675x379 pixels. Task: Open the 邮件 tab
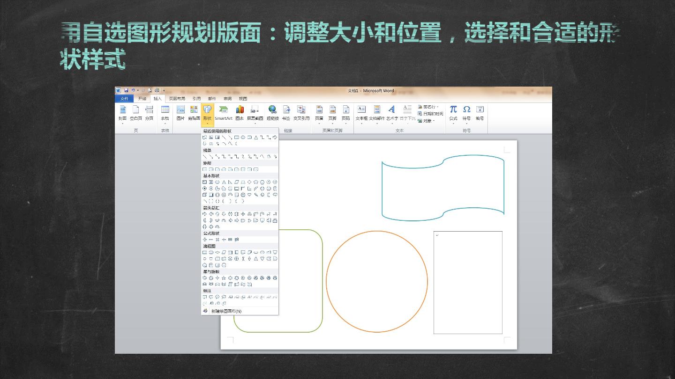click(x=212, y=99)
